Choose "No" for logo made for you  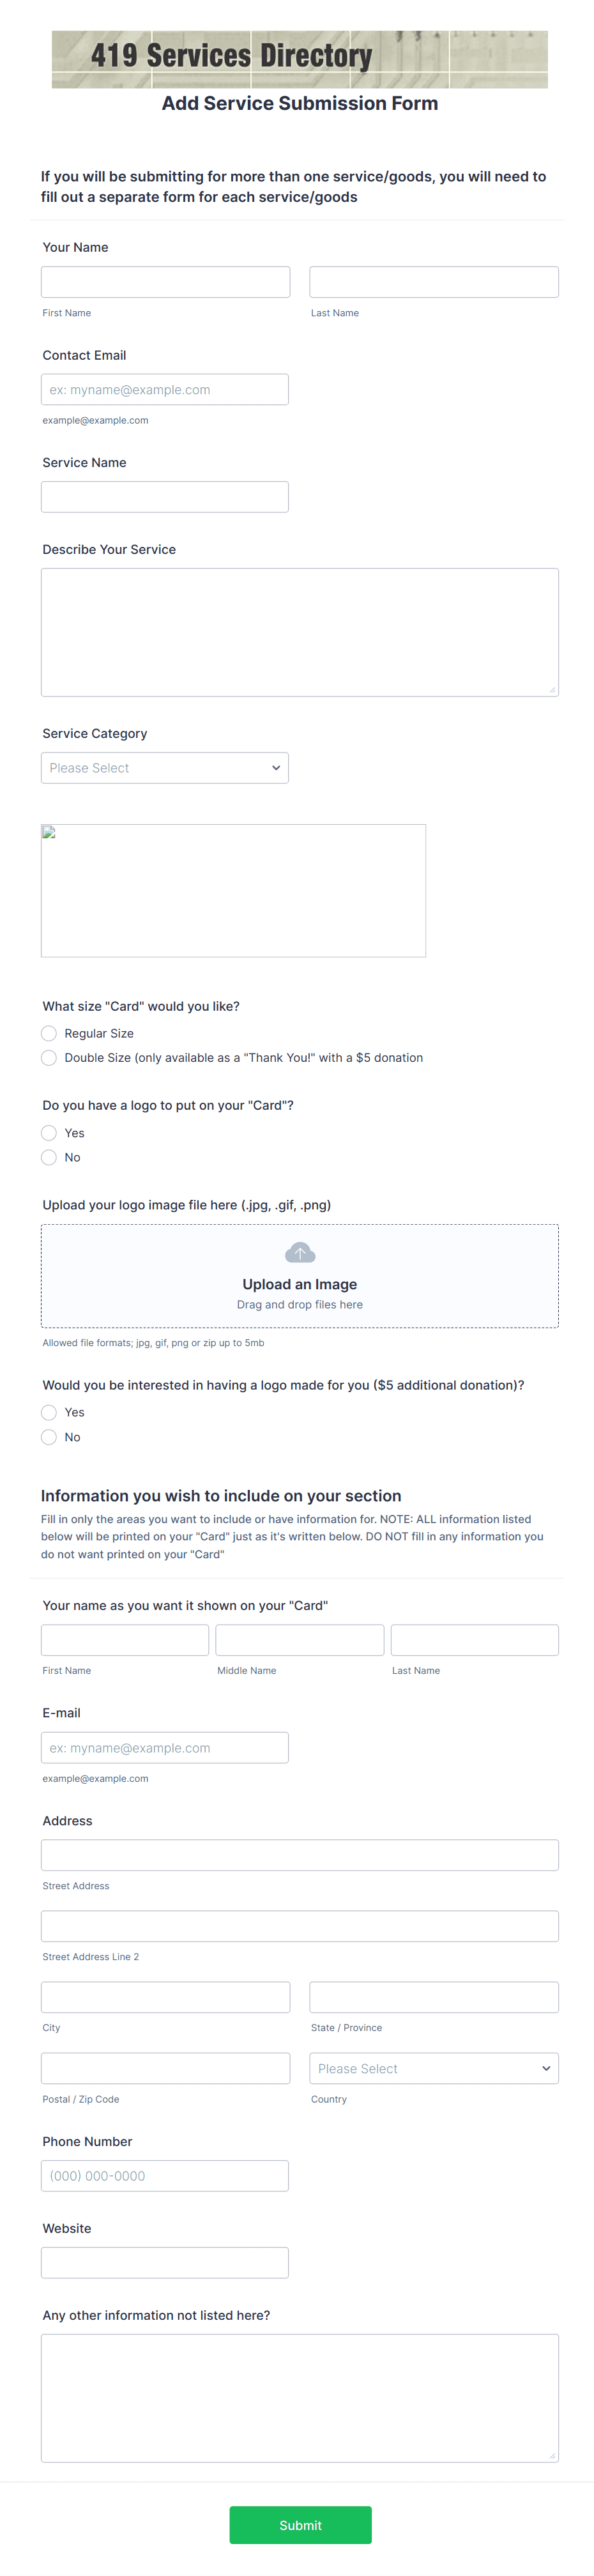click(x=49, y=1437)
